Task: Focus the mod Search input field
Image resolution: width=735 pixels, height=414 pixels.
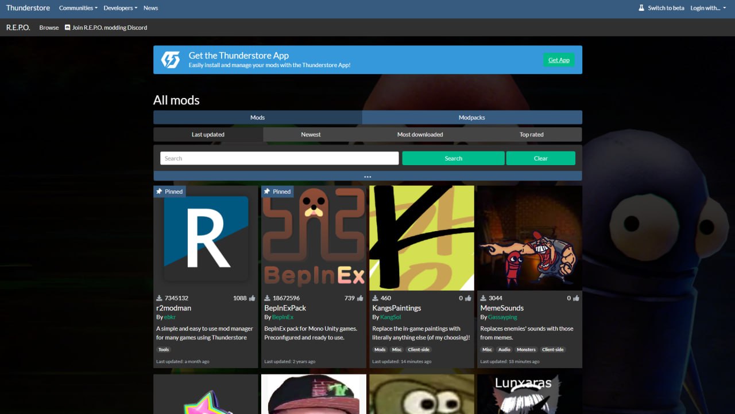Action: [x=279, y=158]
